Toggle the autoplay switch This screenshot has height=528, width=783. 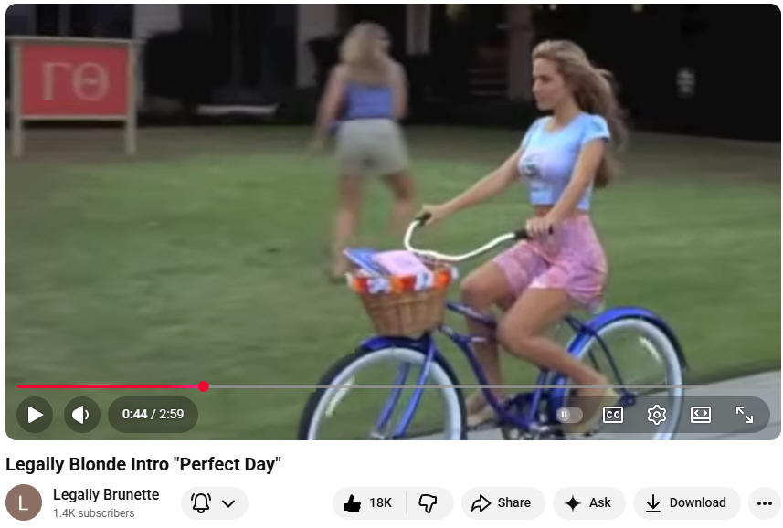pyautogui.click(x=569, y=414)
